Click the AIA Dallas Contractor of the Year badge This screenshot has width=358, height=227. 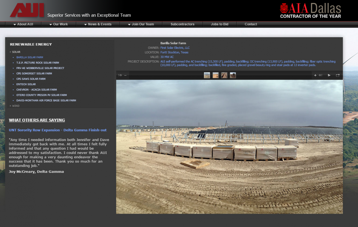[310, 11]
